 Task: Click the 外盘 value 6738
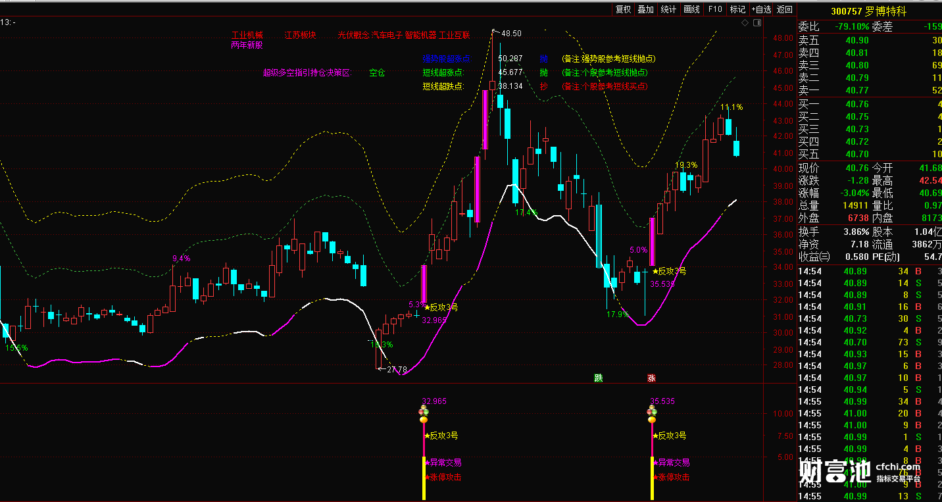click(857, 218)
